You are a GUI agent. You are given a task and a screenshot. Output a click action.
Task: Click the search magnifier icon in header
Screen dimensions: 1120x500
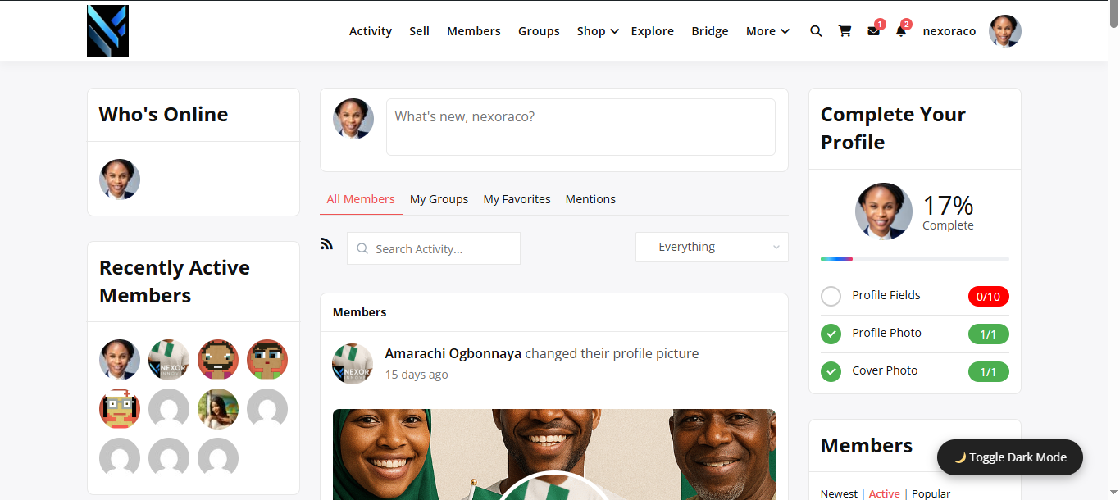[x=816, y=31]
